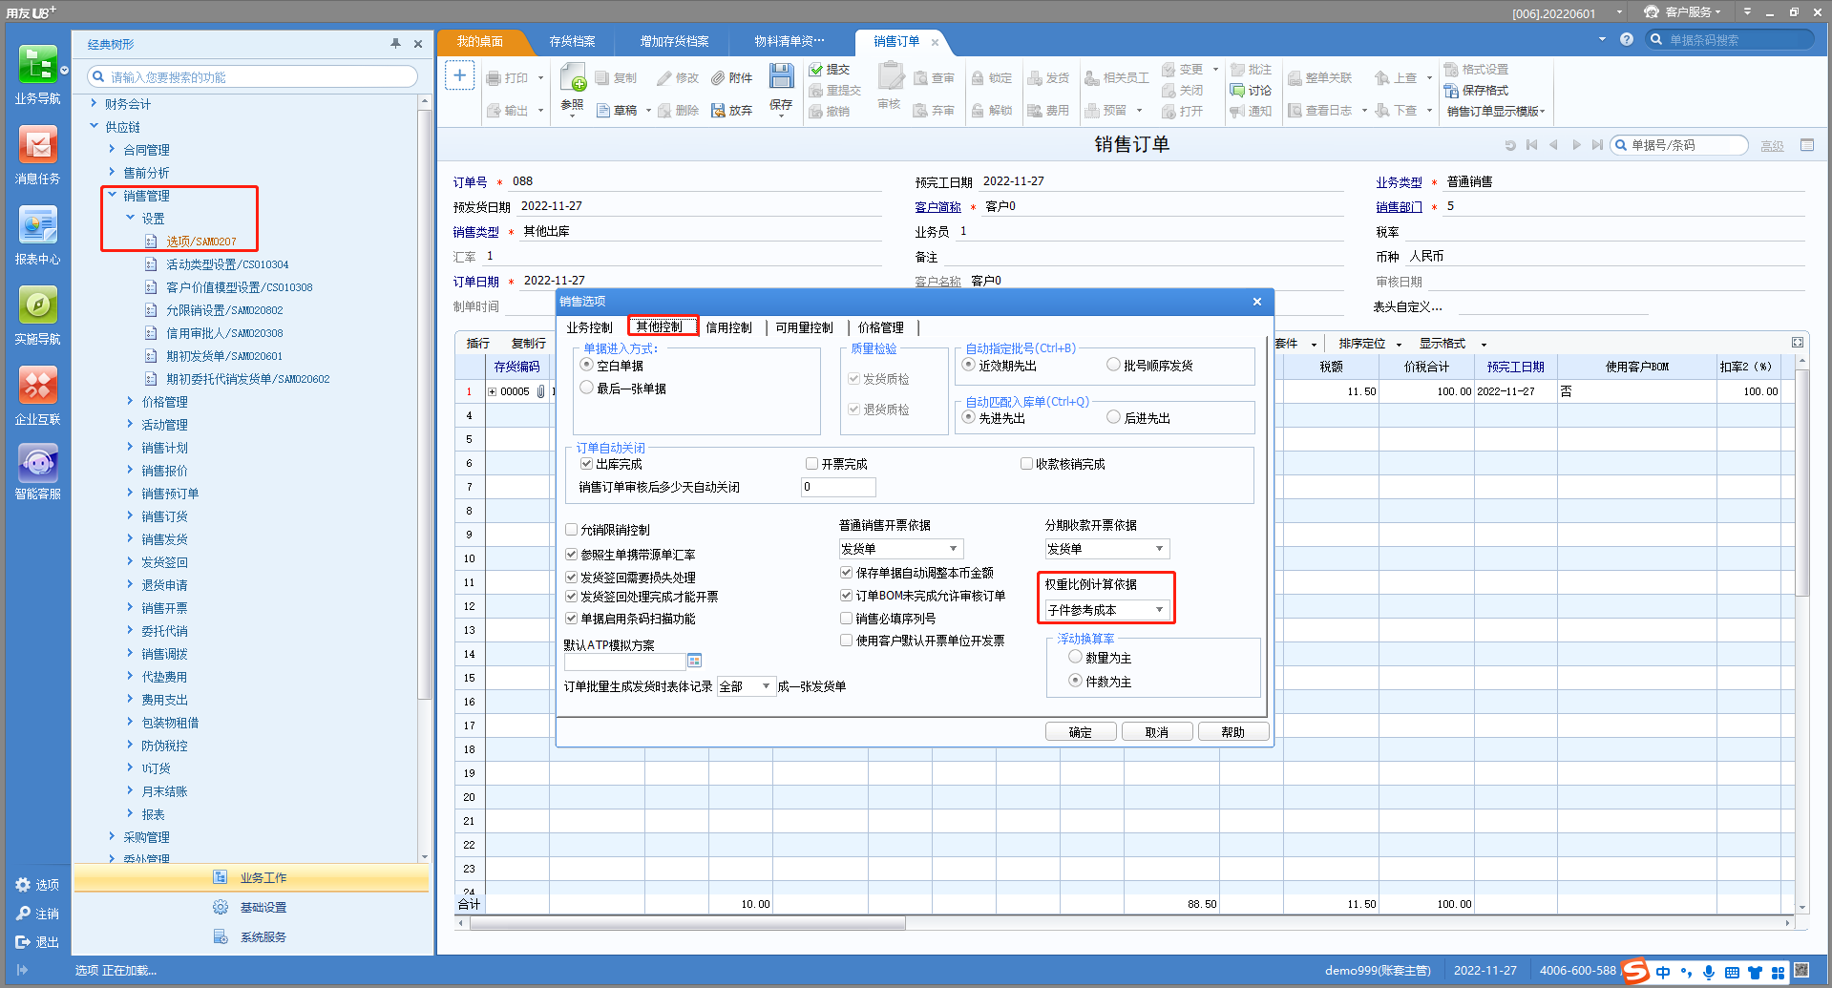Select the 最后一张单据 radio button

pos(587,388)
